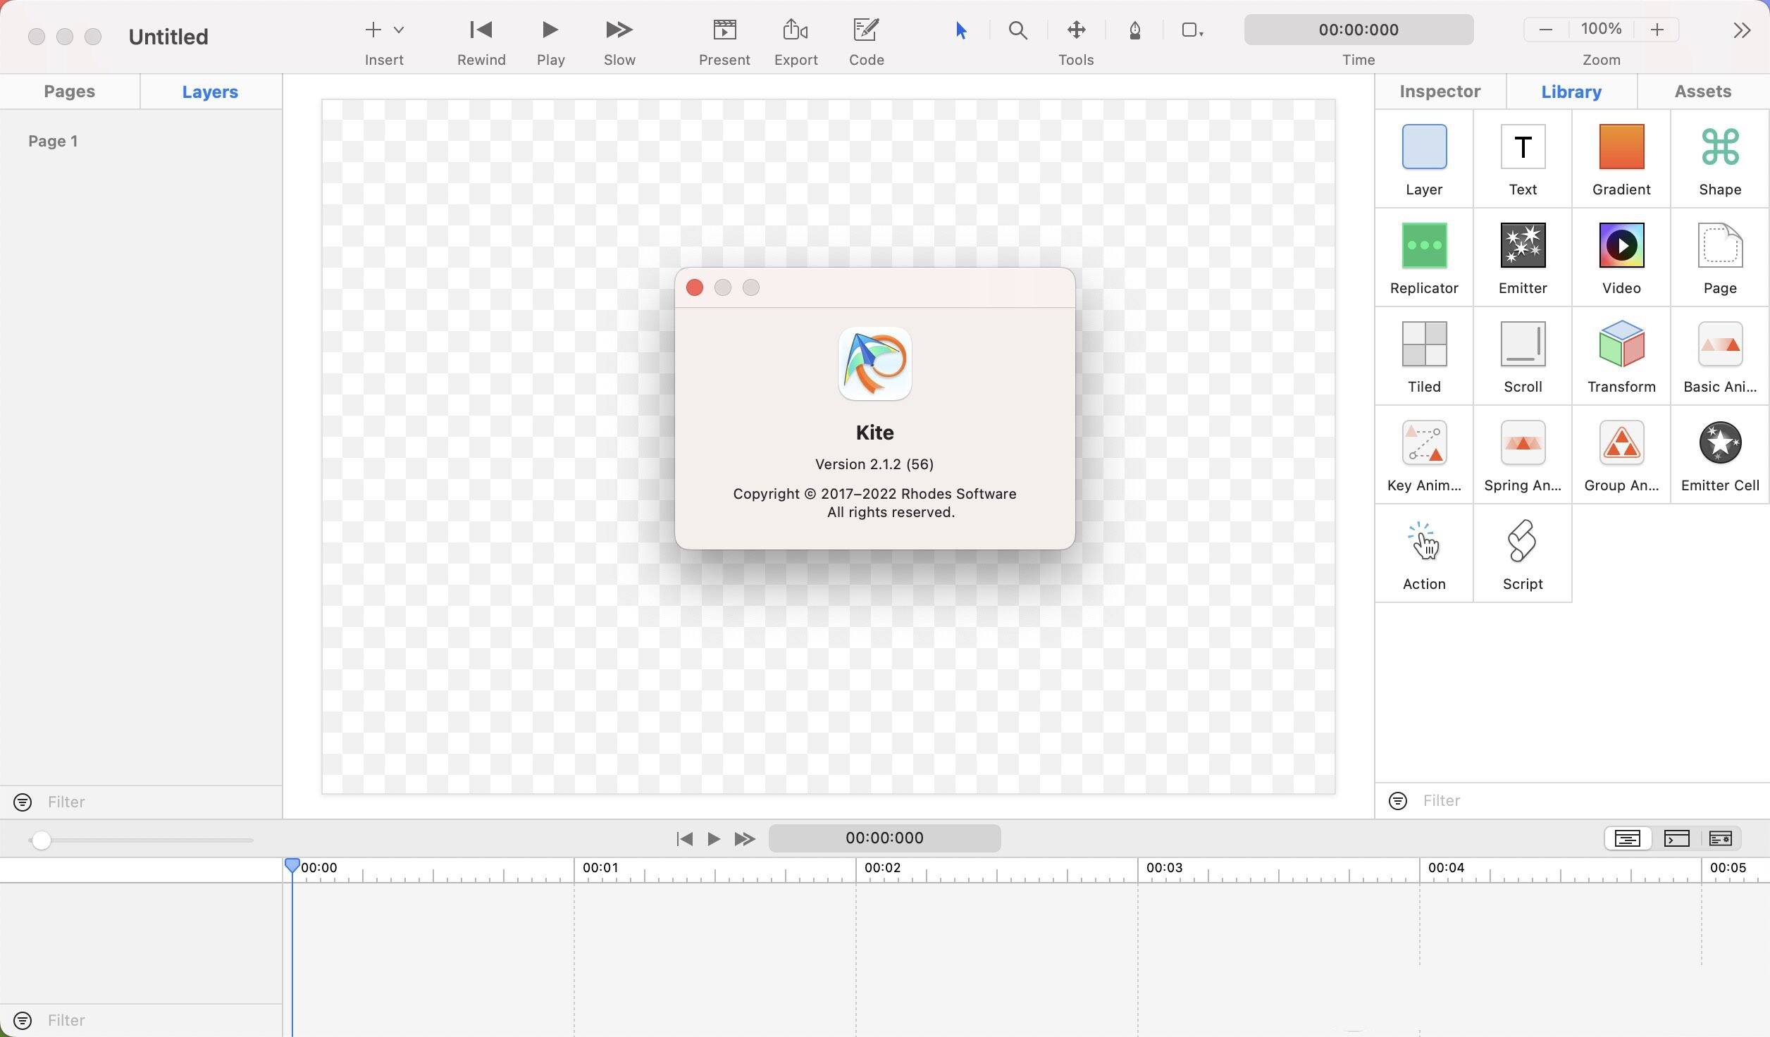Switch to the Pages tab
Image resolution: width=1770 pixels, height=1037 pixels.
[69, 92]
